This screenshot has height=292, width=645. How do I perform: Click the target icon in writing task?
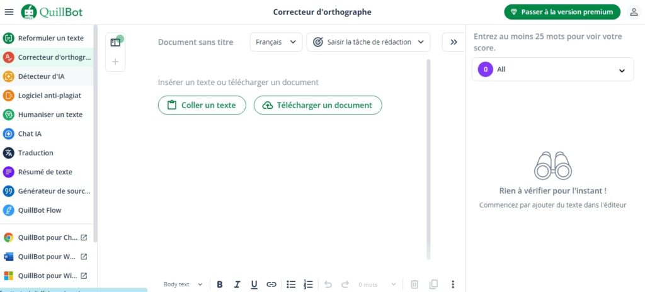(317, 42)
